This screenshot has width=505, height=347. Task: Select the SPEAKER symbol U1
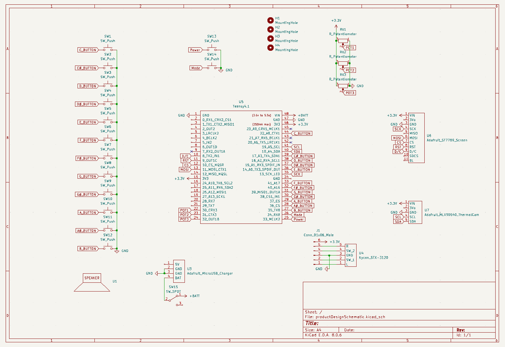[92, 282]
